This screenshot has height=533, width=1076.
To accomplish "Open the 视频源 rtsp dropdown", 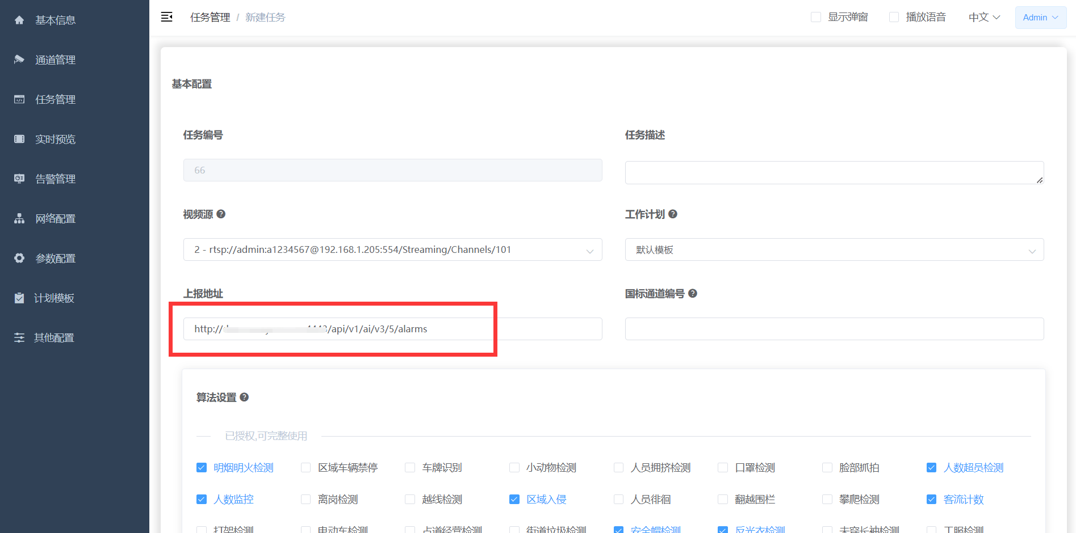I will tap(392, 249).
